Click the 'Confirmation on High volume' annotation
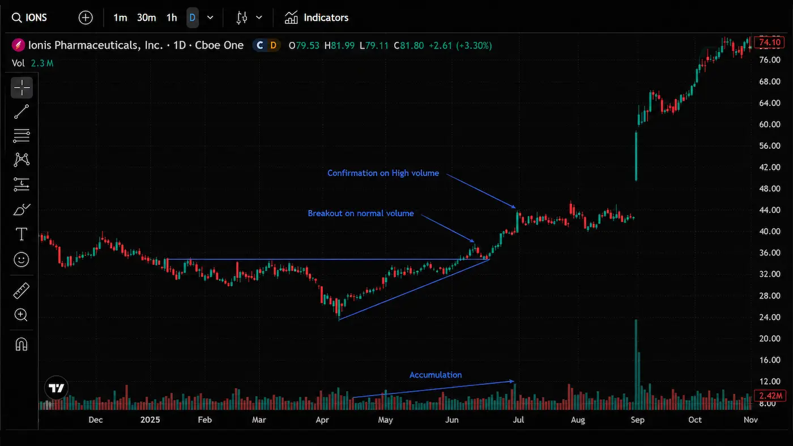 (383, 173)
